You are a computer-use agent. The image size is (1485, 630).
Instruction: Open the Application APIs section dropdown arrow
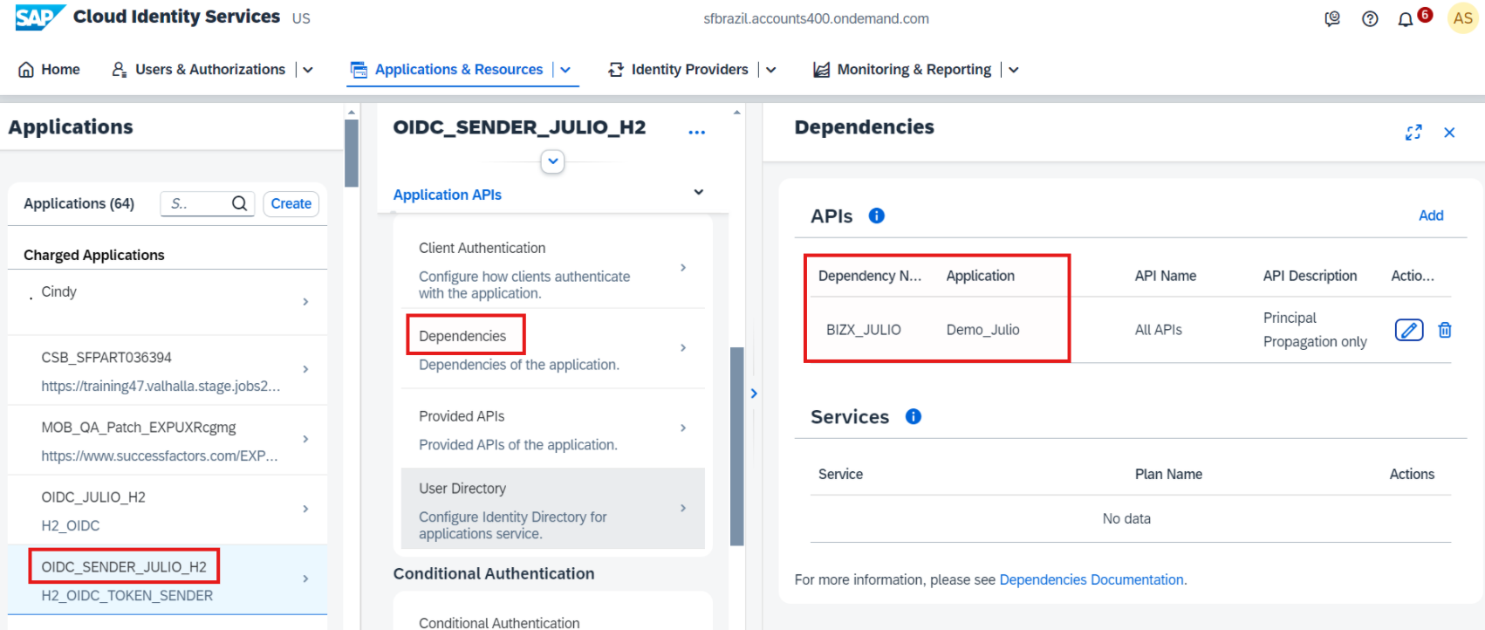click(698, 192)
